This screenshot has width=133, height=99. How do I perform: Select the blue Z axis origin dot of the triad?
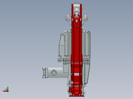(x=8, y=91)
